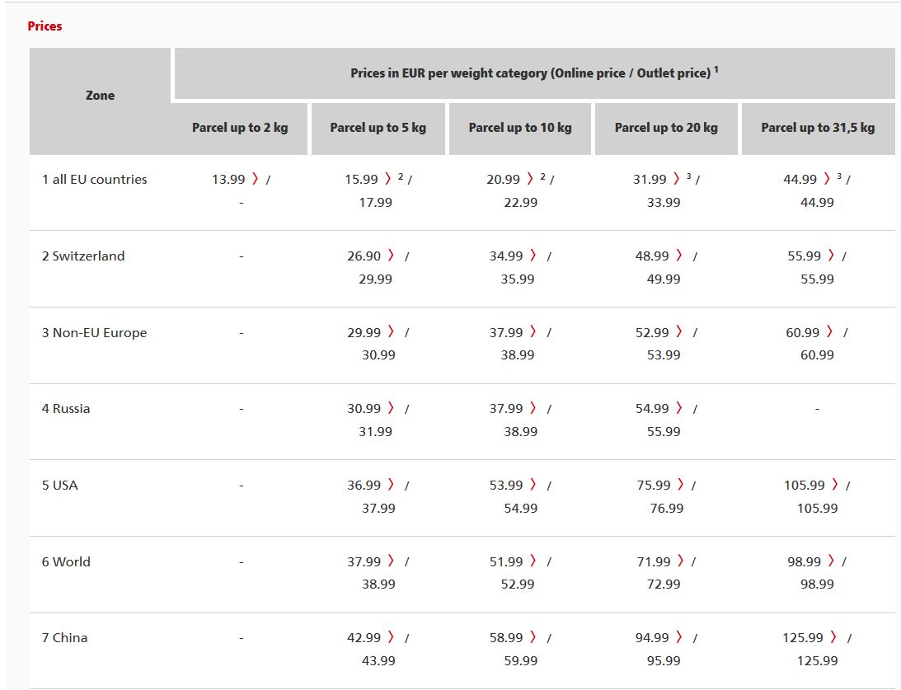Image resolution: width=901 pixels, height=690 pixels.
Task: Click the 17.99 outlet price for EU
Action: tap(375, 202)
